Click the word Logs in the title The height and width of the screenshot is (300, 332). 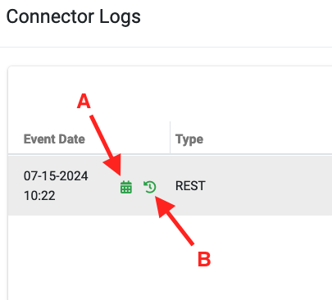pos(120,17)
